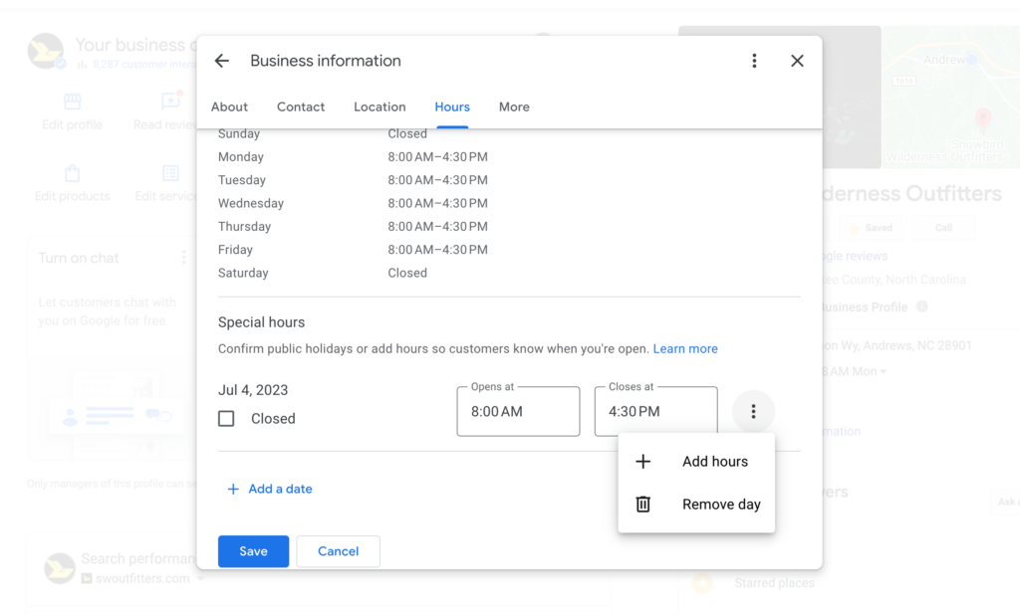Click the Tuesday hours row

(354, 180)
